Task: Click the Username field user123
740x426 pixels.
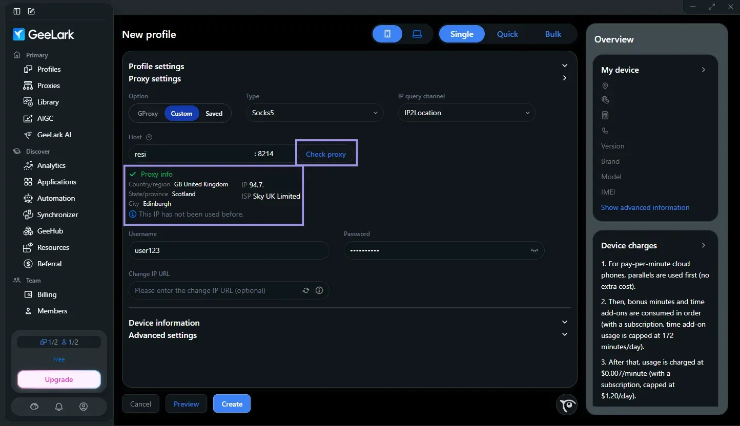Action: (x=229, y=250)
